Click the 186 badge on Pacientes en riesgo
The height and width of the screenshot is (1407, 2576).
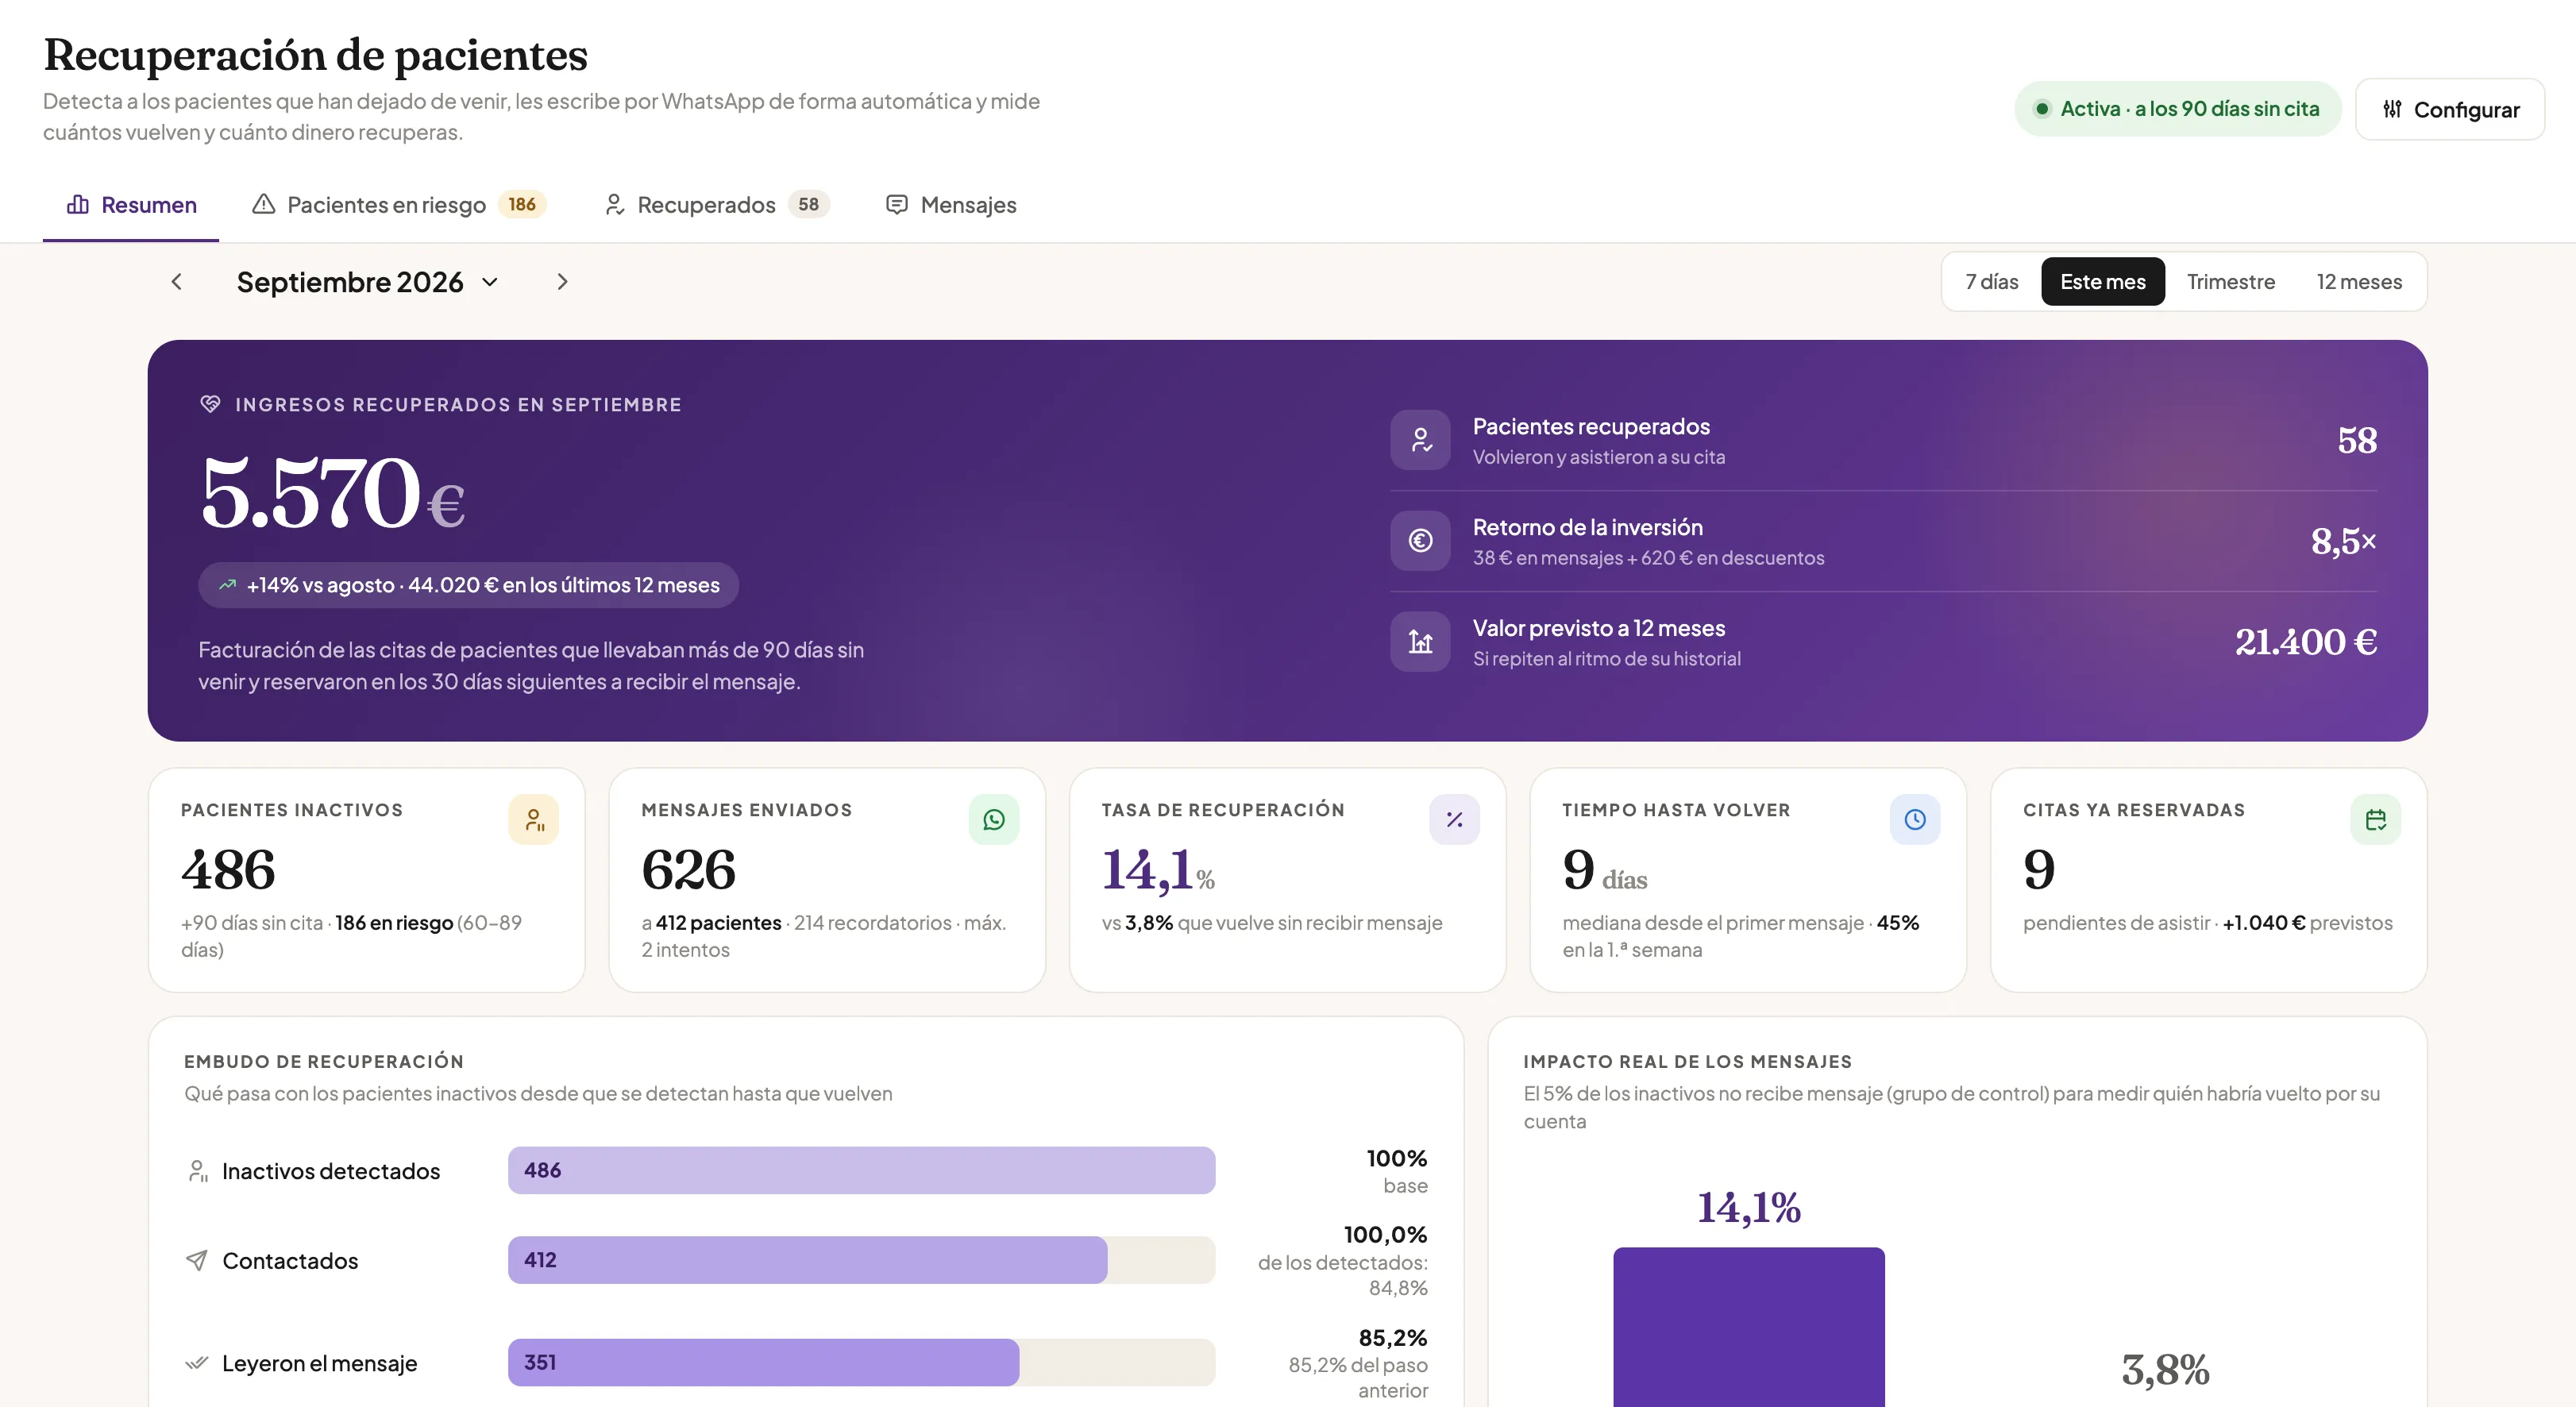coord(522,205)
